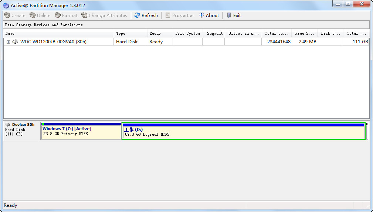
Task: Click the status bar resize grip
Action: click(368, 206)
